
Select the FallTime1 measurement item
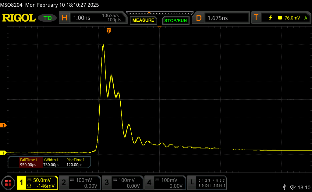click(x=28, y=162)
